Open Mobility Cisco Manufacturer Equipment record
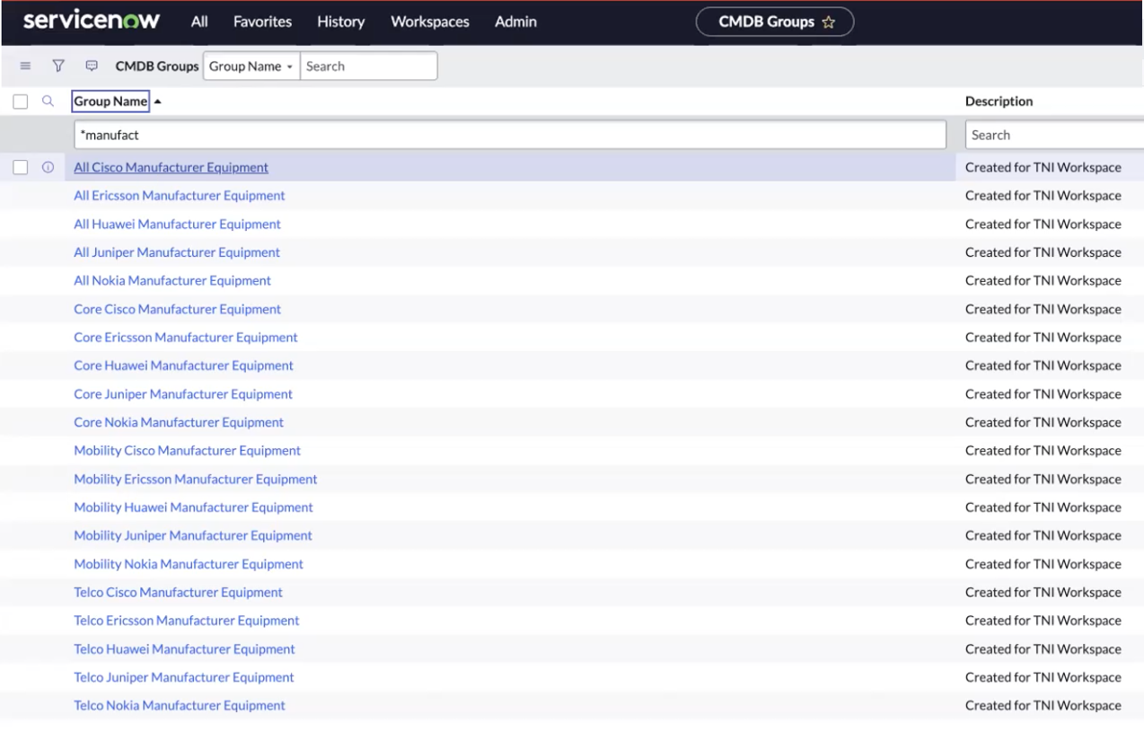The width and height of the screenshot is (1144, 749). pyautogui.click(x=187, y=451)
